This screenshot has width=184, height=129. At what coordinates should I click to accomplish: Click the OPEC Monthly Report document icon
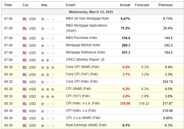tap(103, 60)
